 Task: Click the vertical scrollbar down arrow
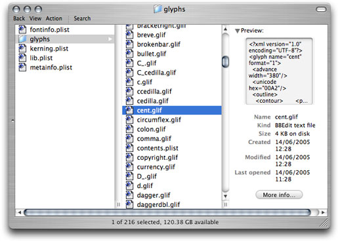coord(225,196)
